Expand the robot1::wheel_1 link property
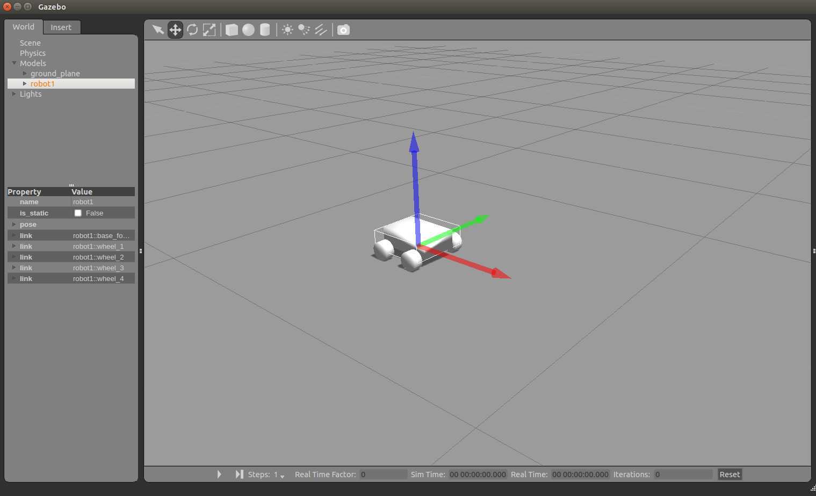This screenshot has width=816, height=496. pos(14,246)
